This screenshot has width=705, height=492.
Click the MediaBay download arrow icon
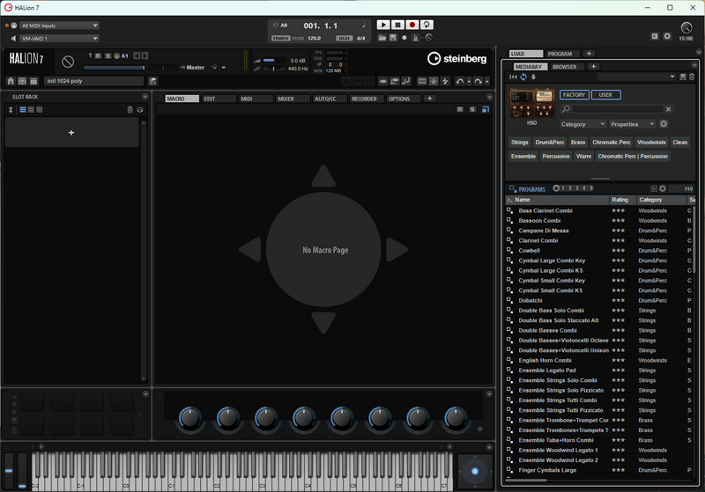pos(534,77)
